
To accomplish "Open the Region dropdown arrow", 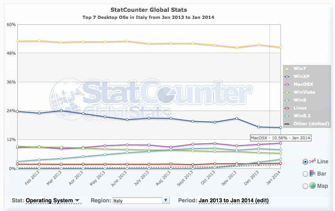I will [x=166, y=200].
